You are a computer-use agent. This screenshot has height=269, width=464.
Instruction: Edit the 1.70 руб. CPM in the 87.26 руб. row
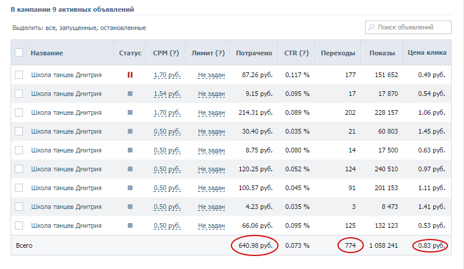tap(167, 75)
